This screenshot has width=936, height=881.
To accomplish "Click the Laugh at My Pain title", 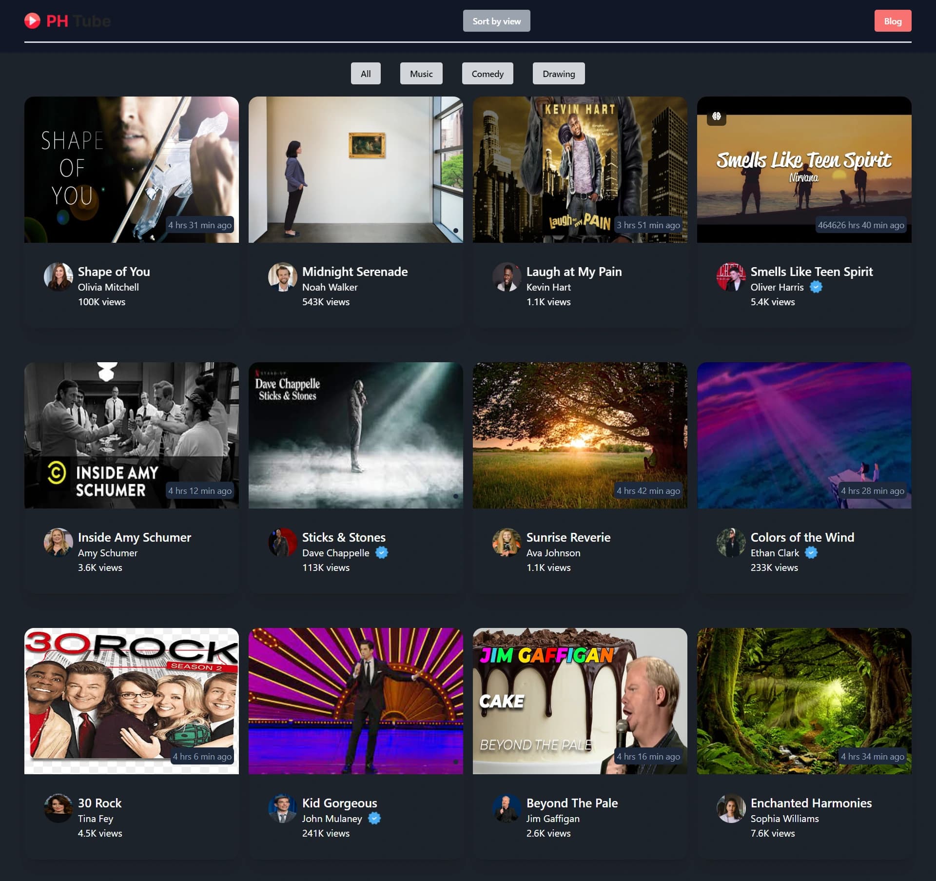I will pos(574,272).
